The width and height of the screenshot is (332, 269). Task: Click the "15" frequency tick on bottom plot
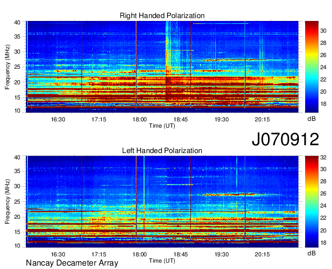tap(17, 232)
